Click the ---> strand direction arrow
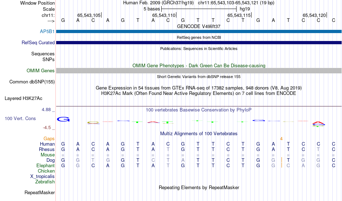This screenshot has width=342, height=201. click(51, 21)
